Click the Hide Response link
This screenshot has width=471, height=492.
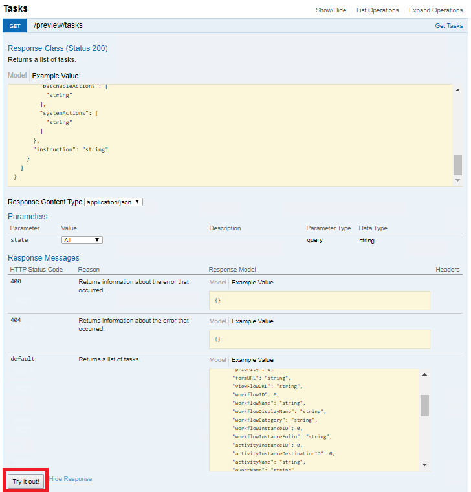click(70, 479)
